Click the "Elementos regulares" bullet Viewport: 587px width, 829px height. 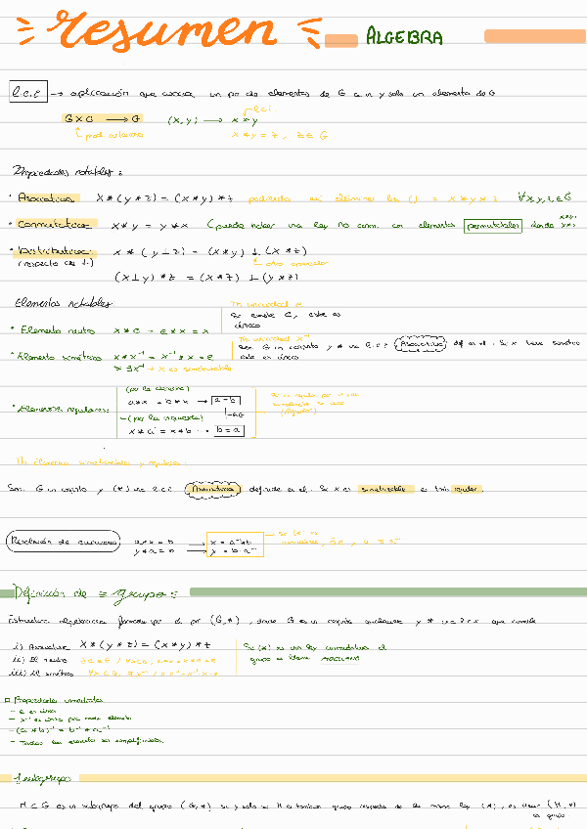tap(63, 408)
